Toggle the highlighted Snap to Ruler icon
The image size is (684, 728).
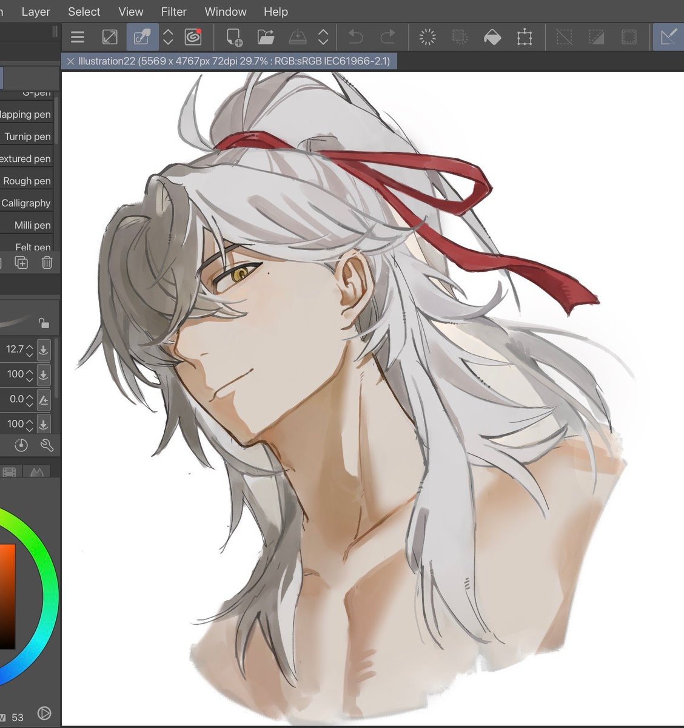[668, 38]
